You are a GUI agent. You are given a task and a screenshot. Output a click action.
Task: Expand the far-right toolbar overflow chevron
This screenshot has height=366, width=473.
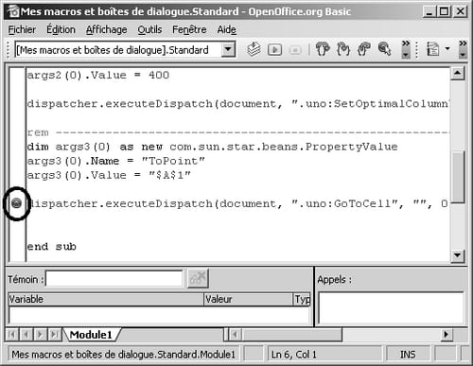(x=463, y=49)
